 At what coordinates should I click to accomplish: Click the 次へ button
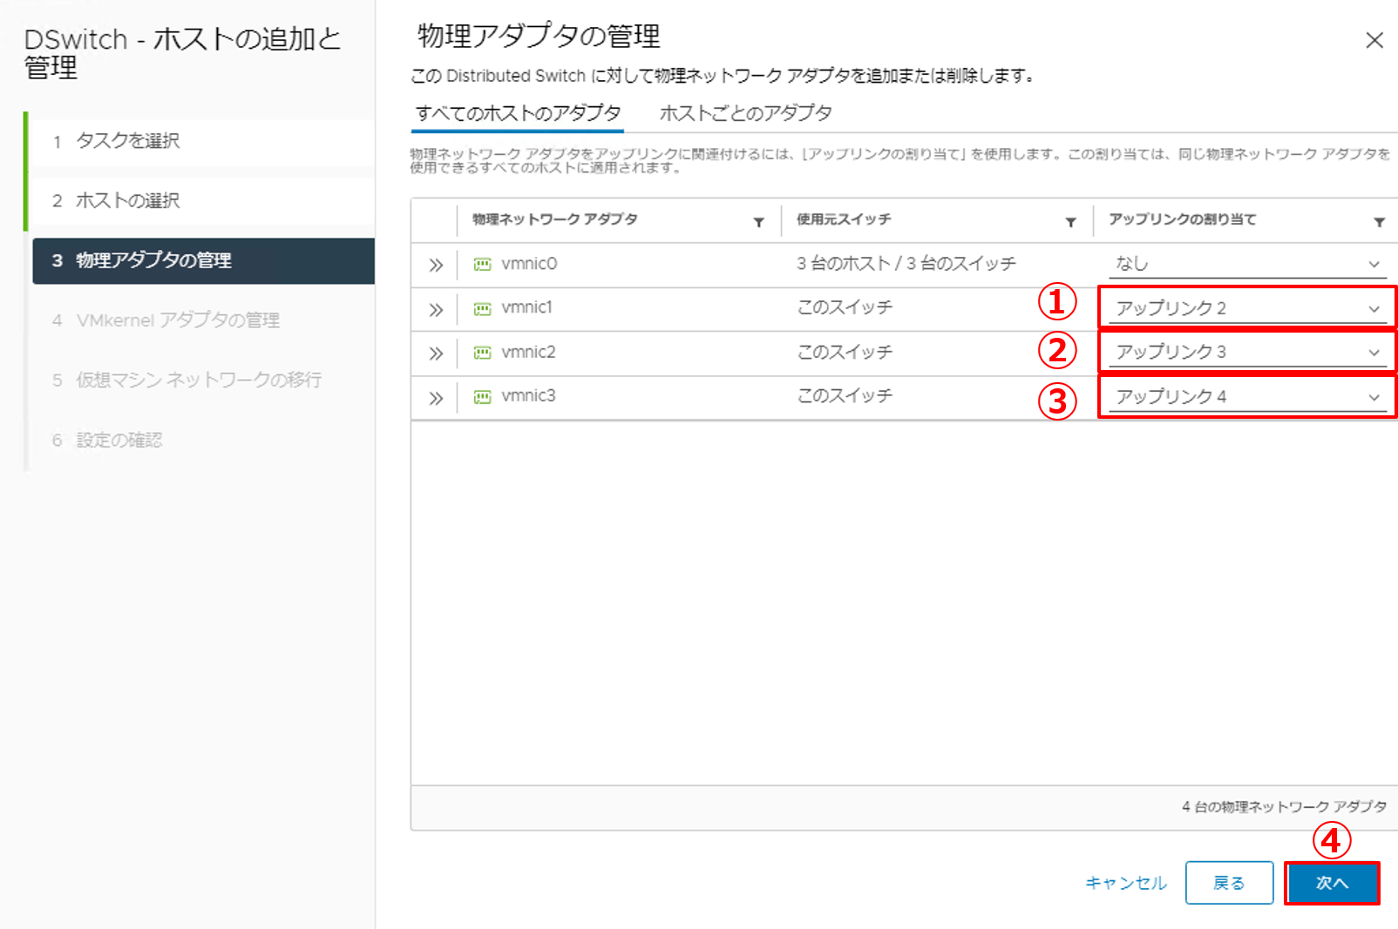(x=1332, y=883)
